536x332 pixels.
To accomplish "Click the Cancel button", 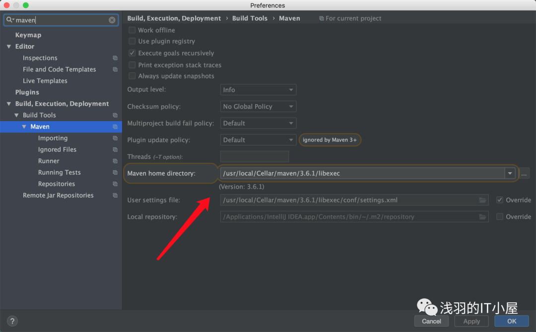I will (x=431, y=321).
